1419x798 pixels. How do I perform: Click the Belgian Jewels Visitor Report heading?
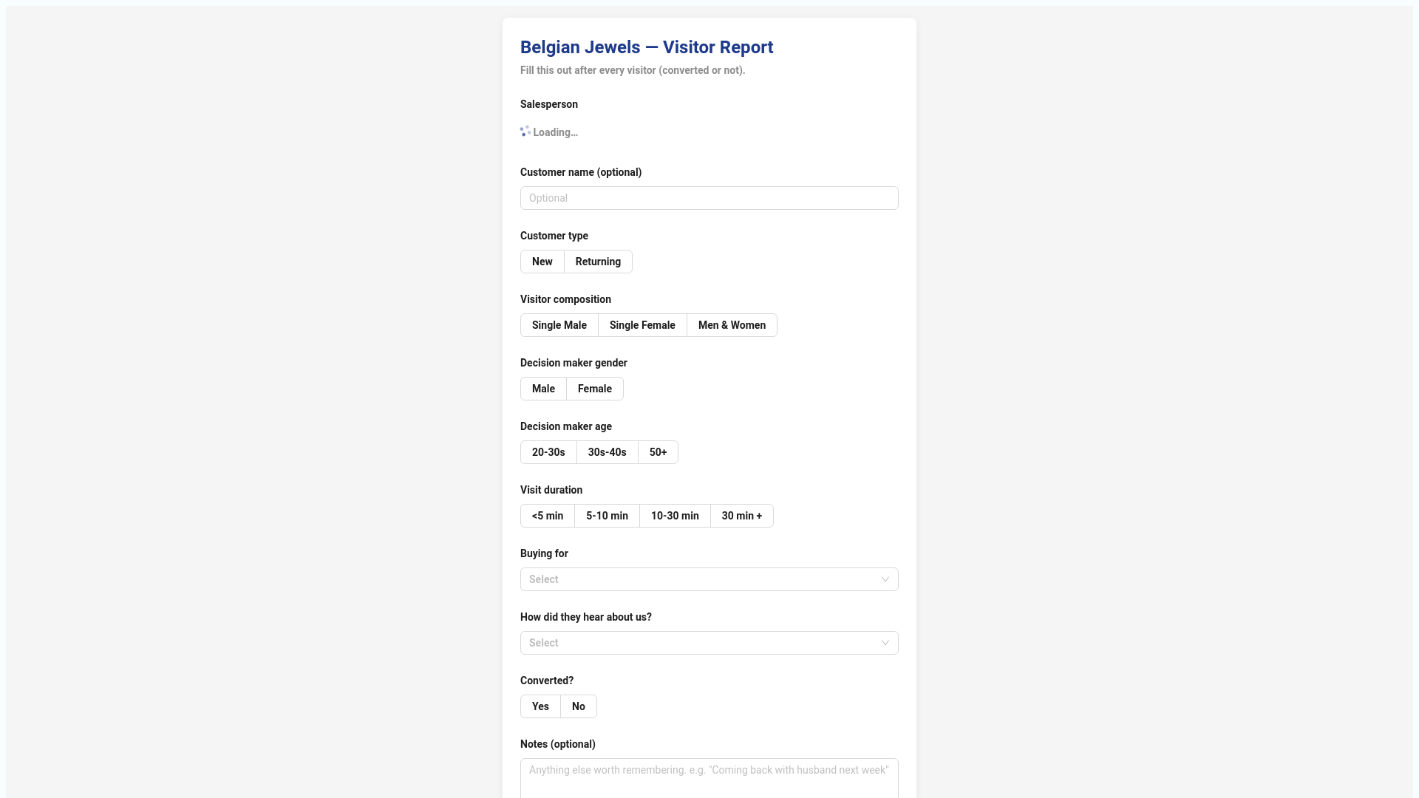point(647,47)
